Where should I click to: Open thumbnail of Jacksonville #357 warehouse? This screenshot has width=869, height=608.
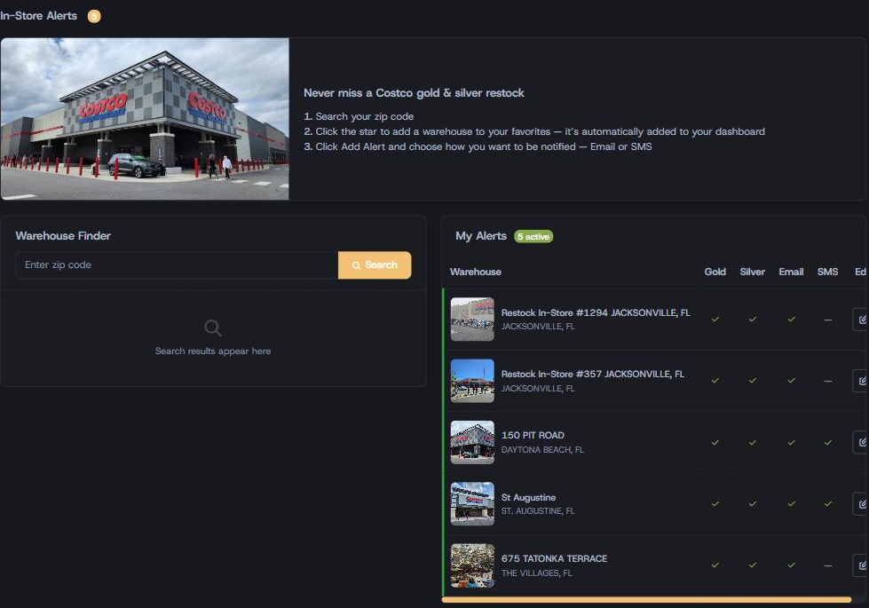point(472,381)
